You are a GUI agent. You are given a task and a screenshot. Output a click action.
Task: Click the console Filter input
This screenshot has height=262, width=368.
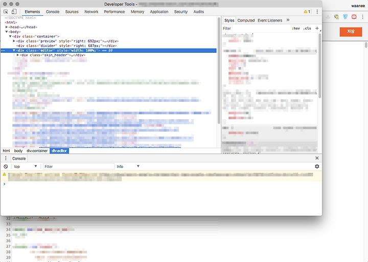(x=79, y=166)
